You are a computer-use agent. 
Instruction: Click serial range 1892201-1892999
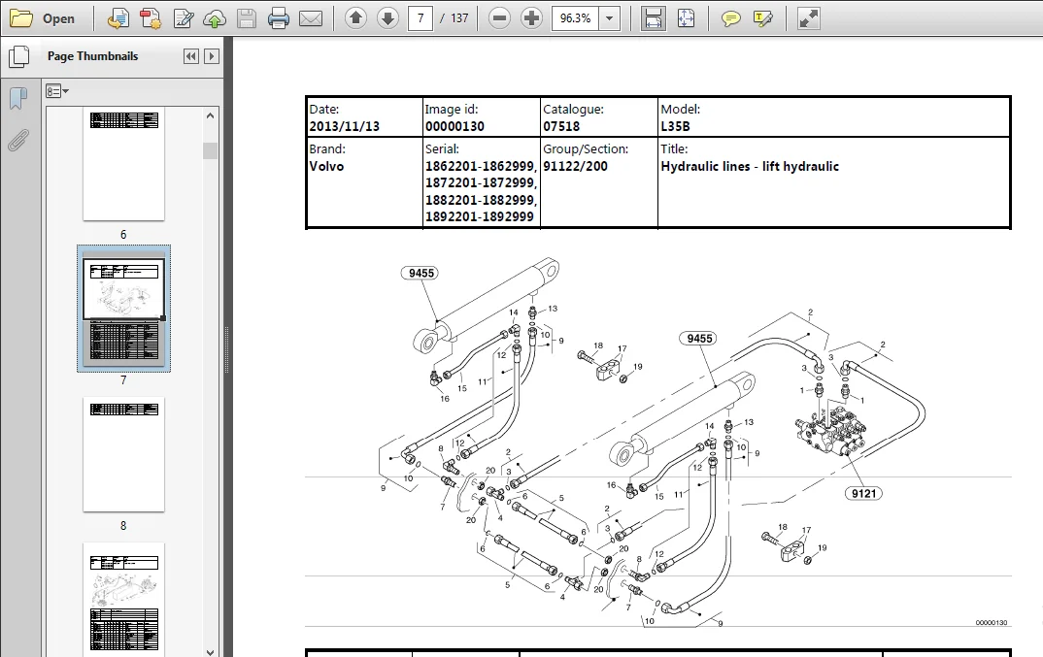pyautogui.click(x=480, y=216)
